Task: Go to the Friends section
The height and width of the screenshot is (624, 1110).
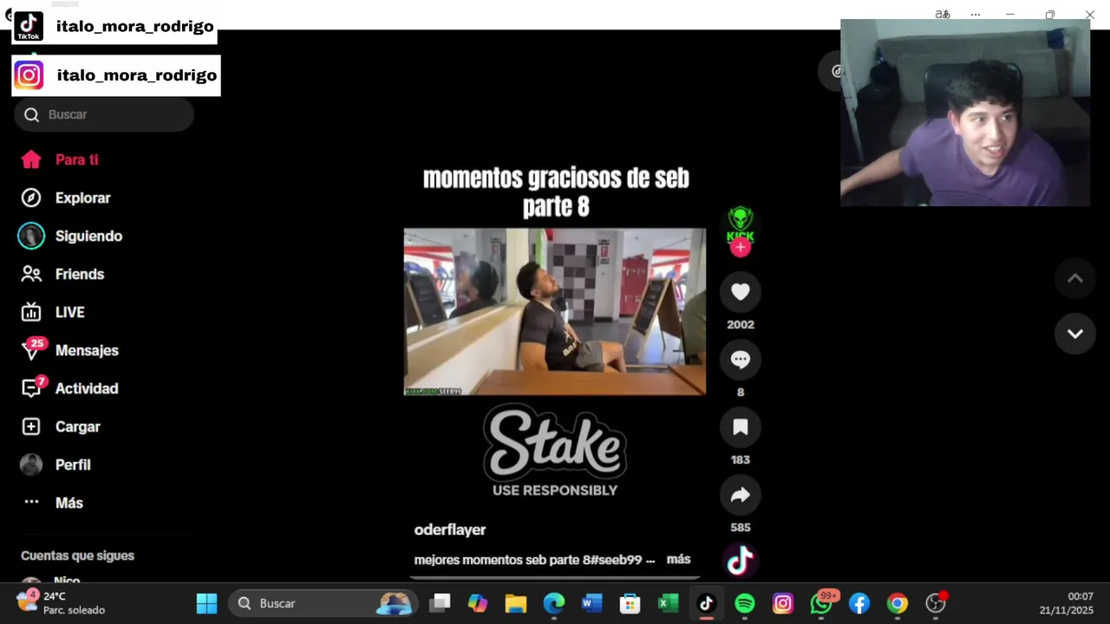Action: 62,274
